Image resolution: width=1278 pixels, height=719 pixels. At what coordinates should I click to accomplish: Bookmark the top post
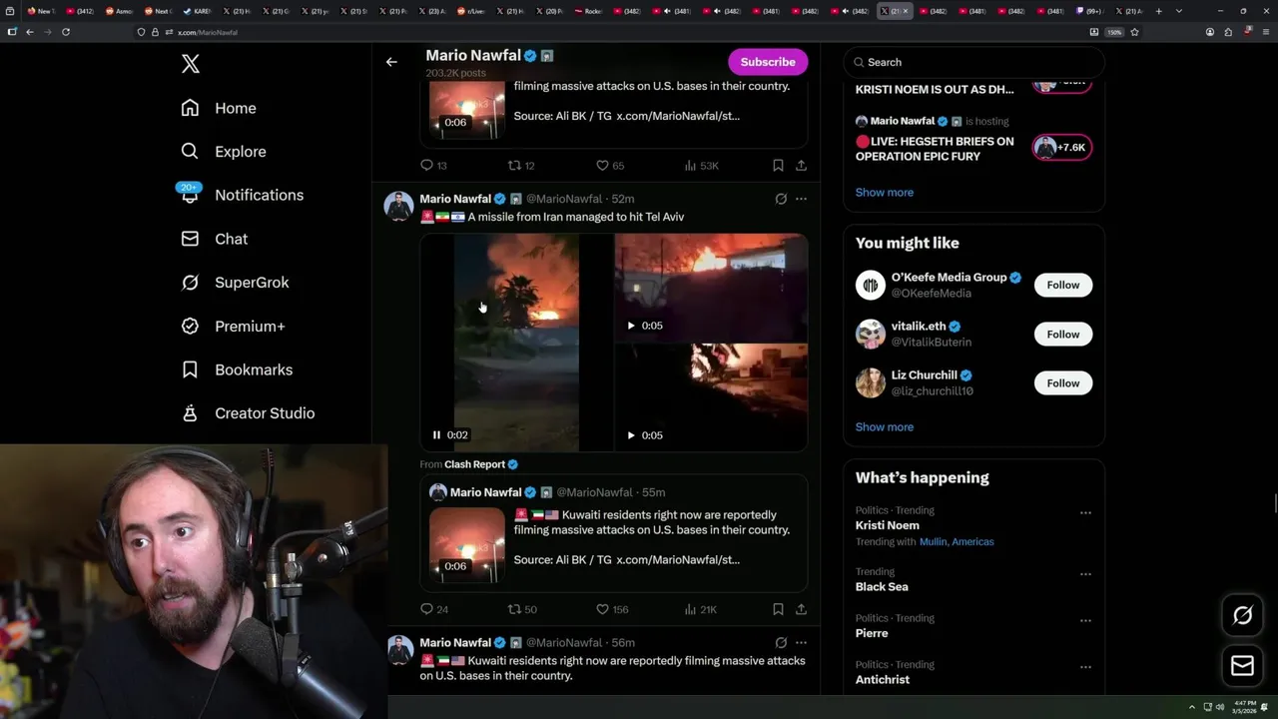(778, 166)
